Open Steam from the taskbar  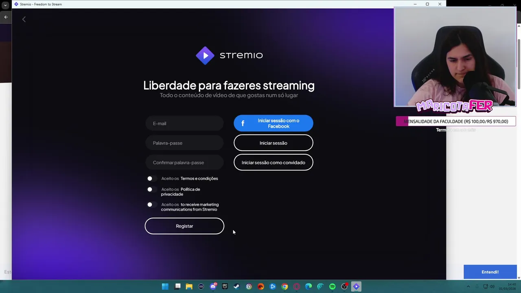coord(236,286)
